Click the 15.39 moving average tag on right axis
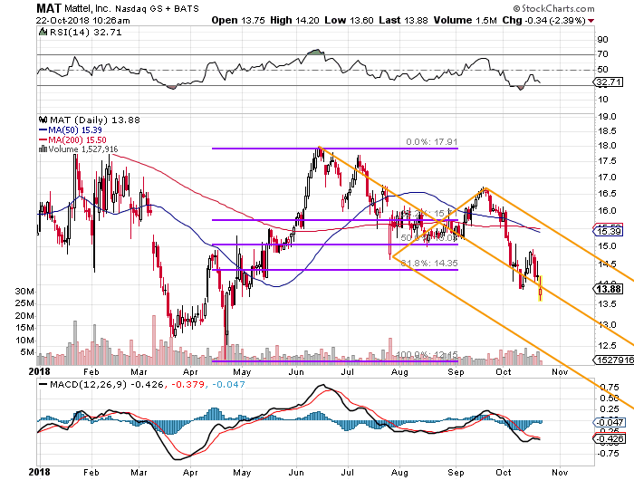 (609, 231)
